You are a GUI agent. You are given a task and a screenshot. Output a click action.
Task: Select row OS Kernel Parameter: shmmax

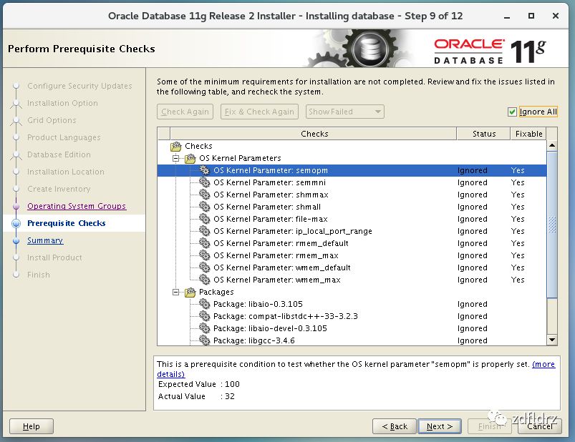tap(352, 195)
